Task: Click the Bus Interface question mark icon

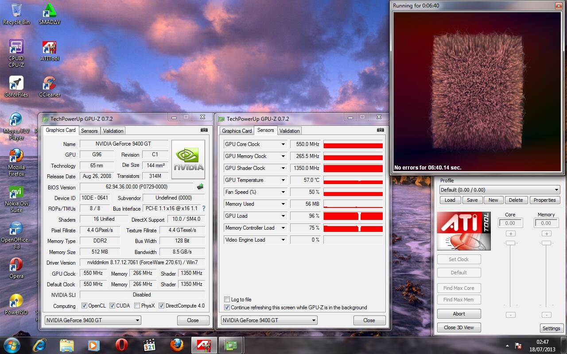Action: tap(204, 208)
